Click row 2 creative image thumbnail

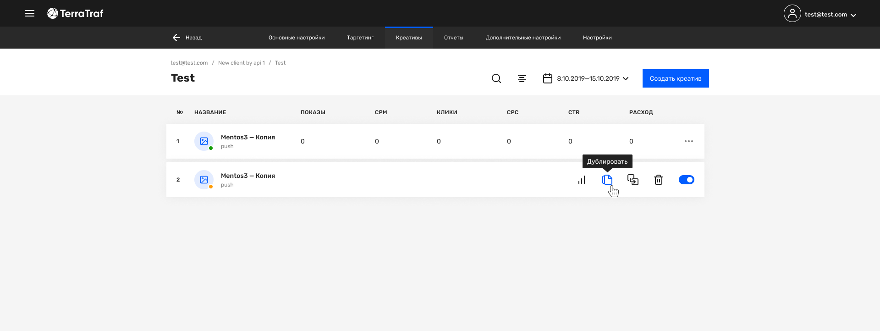point(204,180)
